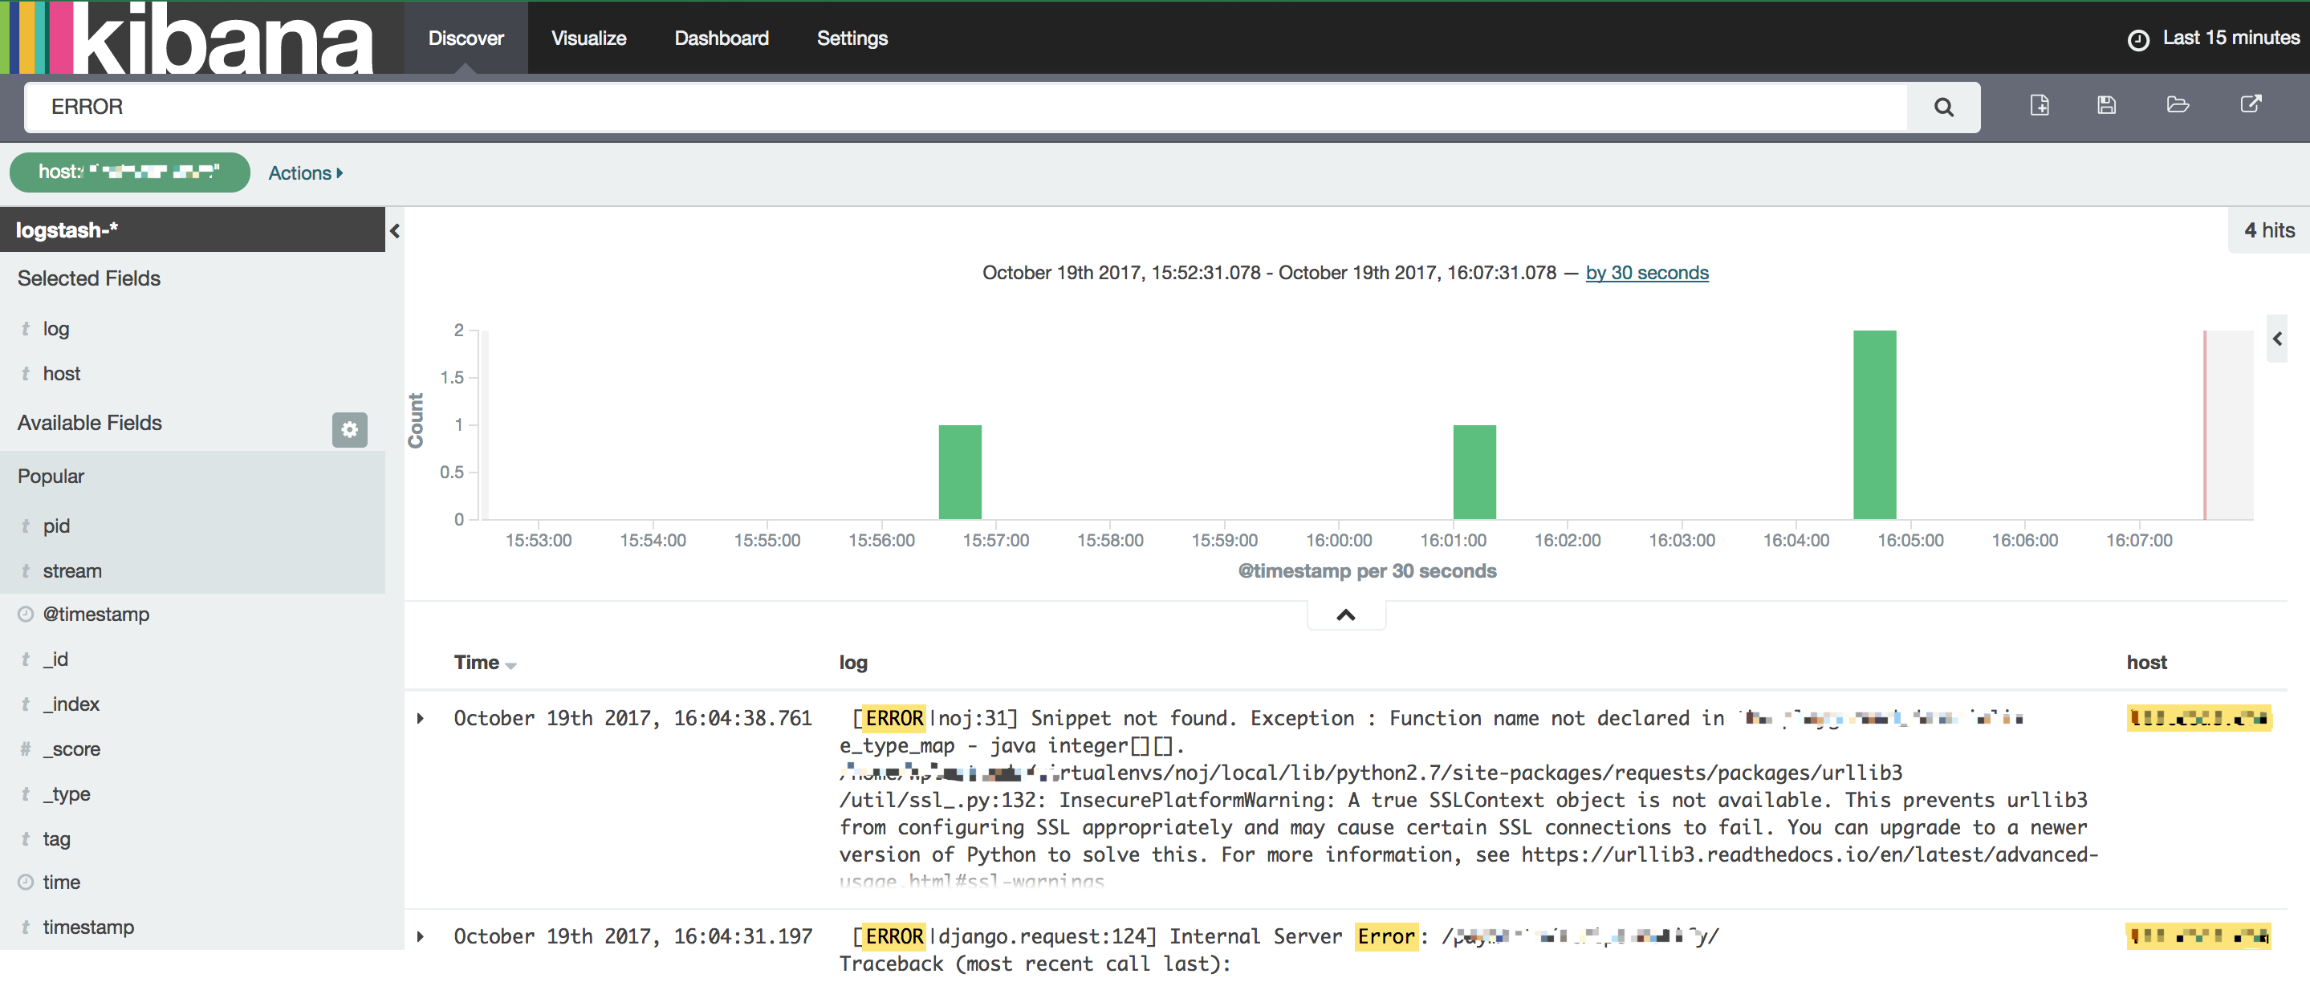The image size is (2310, 982).
Task: Click the log column header
Action: click(x=852, y=663)
